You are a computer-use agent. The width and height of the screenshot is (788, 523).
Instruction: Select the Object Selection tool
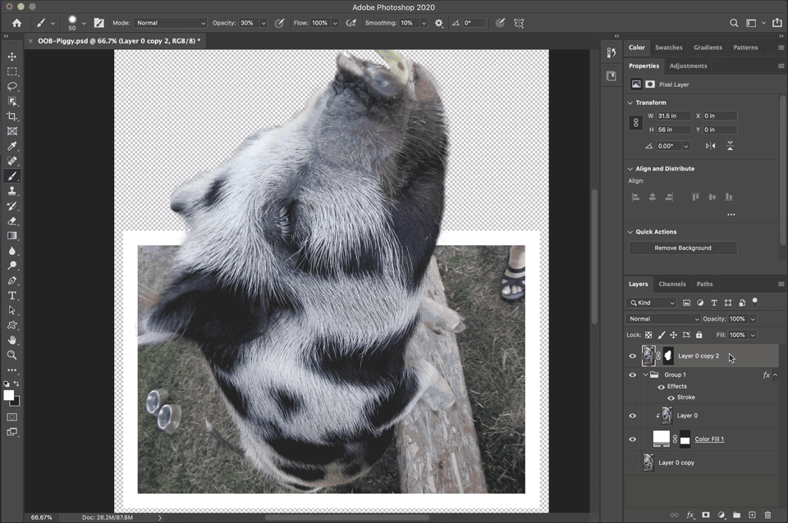tap(12, 102)
